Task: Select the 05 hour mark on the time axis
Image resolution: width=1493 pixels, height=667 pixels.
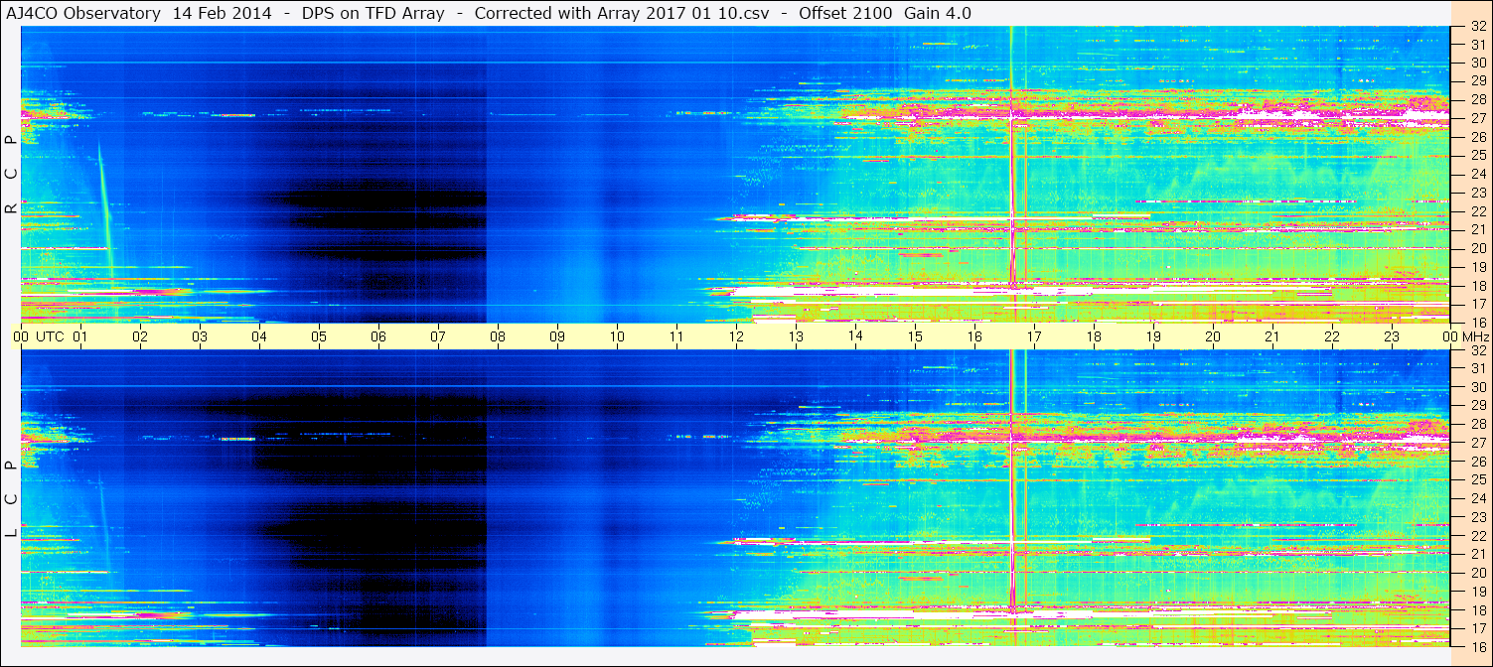Action: coord(319,336)
